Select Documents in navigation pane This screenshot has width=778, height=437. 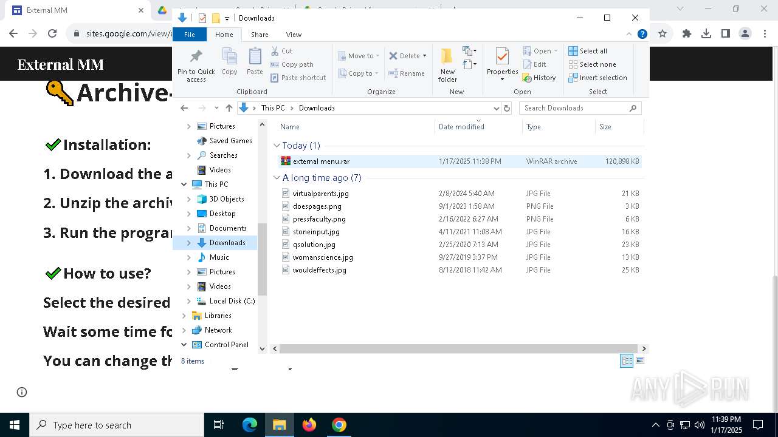[221, 228]
